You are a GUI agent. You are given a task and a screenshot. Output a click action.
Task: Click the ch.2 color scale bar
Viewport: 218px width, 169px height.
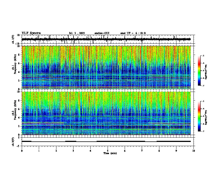tap(199, 116)
